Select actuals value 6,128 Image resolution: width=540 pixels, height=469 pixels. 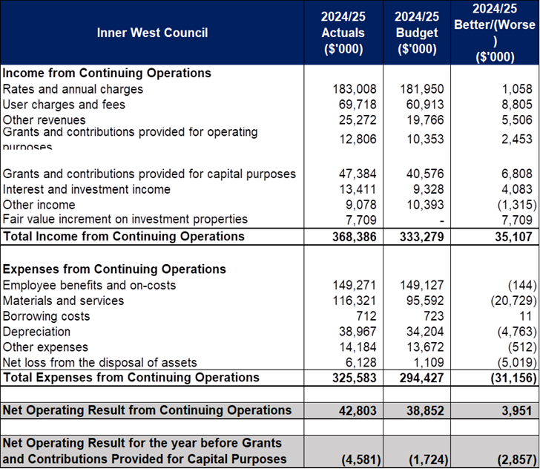coord(361,363)
